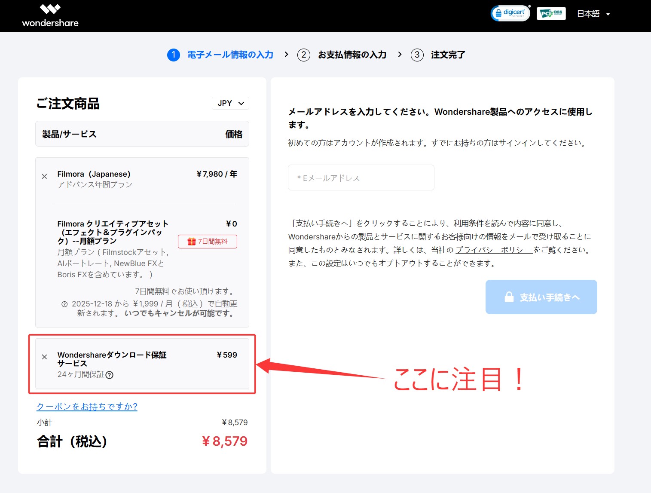Image resolution: width=651 pixels, height=493 pixels.
Task: Click the gift icon in the 7日間無料 badge
Action: point(192,242)
